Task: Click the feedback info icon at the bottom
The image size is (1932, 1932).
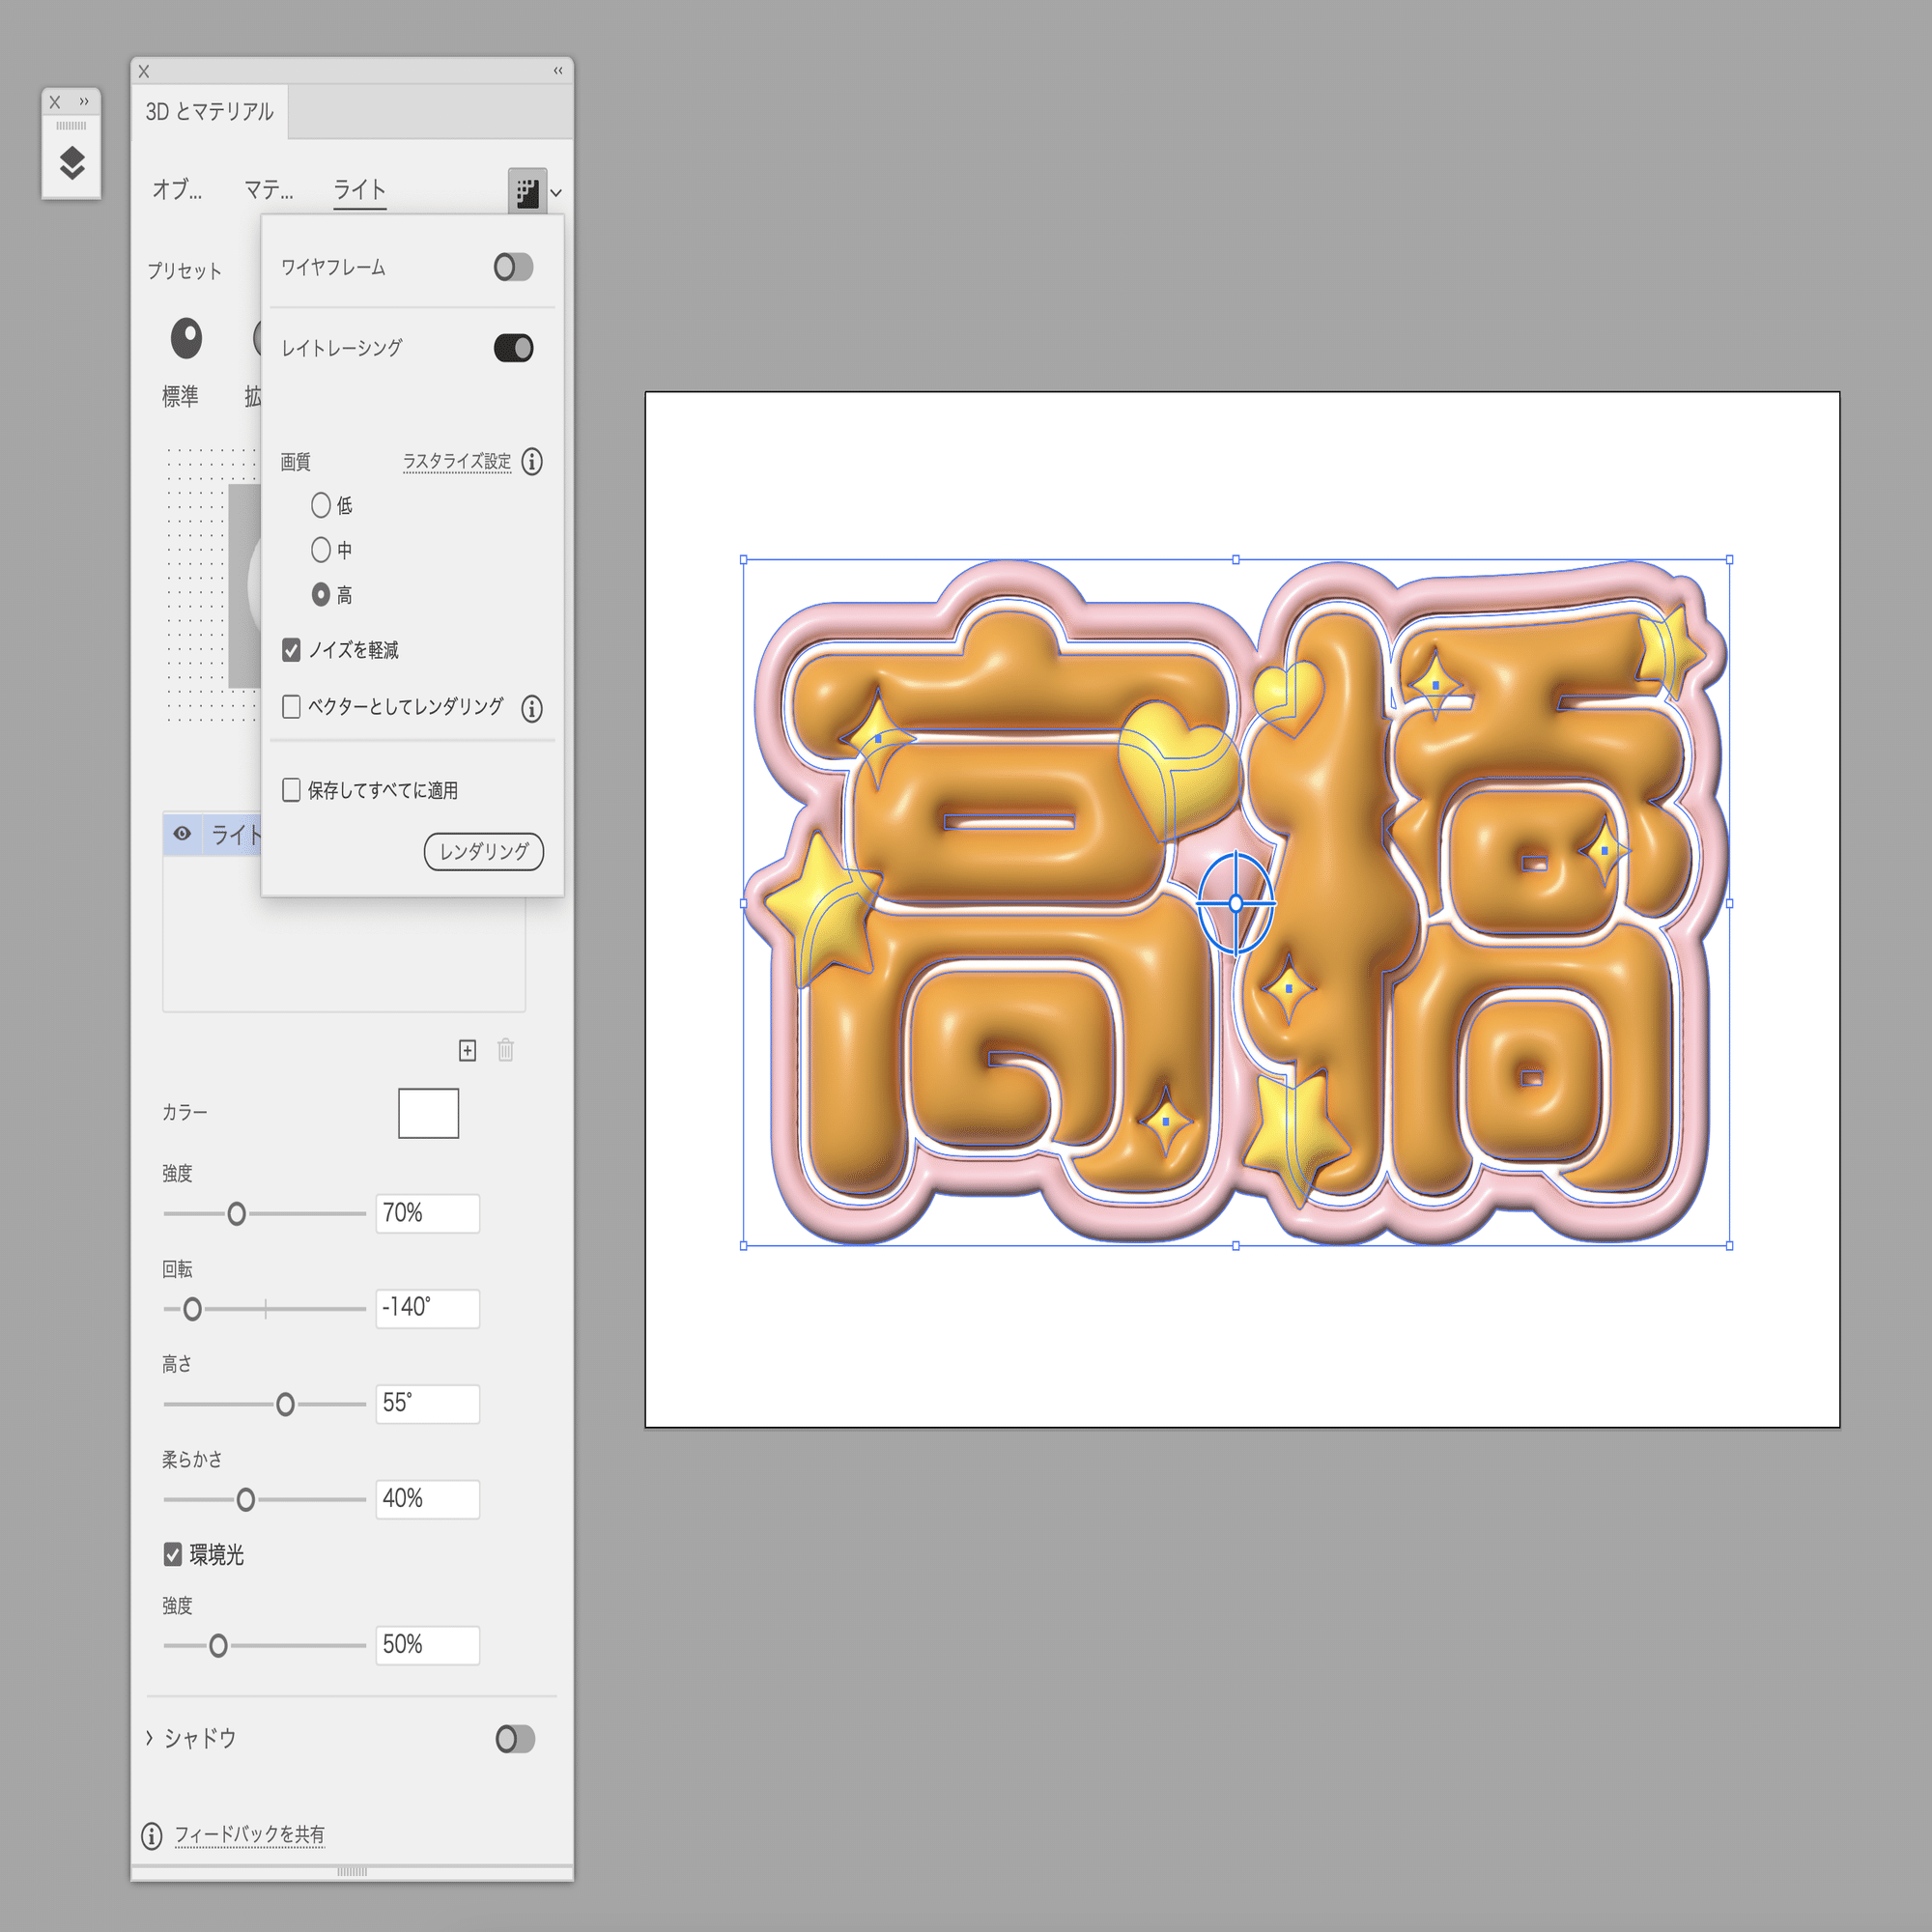Action: pos(152,1835)
